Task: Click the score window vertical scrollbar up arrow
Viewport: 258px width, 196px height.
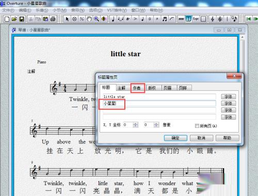Action: click(243, 37)
